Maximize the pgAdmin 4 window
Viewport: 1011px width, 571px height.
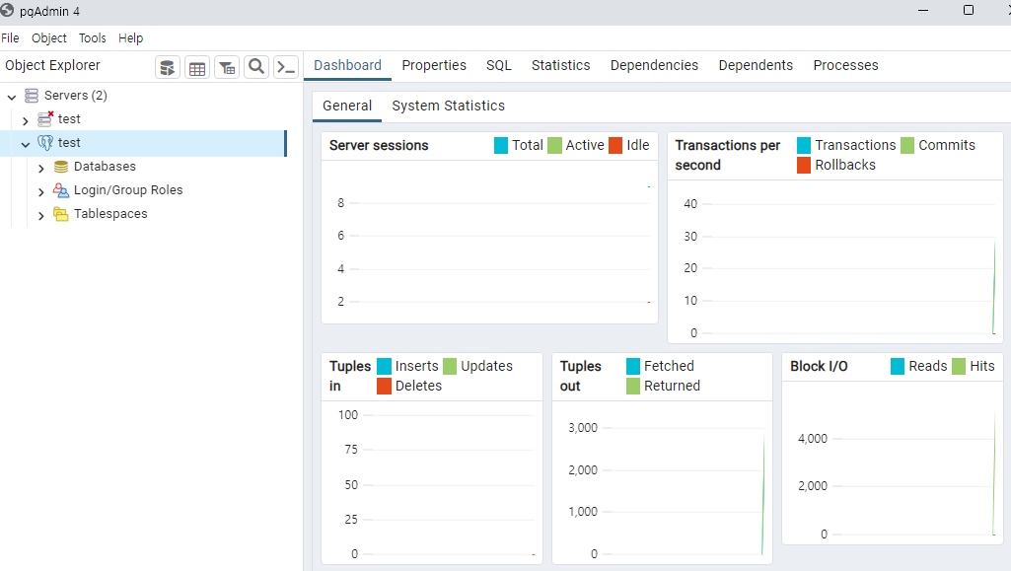click(x=969, y=10)
